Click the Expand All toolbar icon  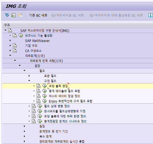[x=7, y=15]
